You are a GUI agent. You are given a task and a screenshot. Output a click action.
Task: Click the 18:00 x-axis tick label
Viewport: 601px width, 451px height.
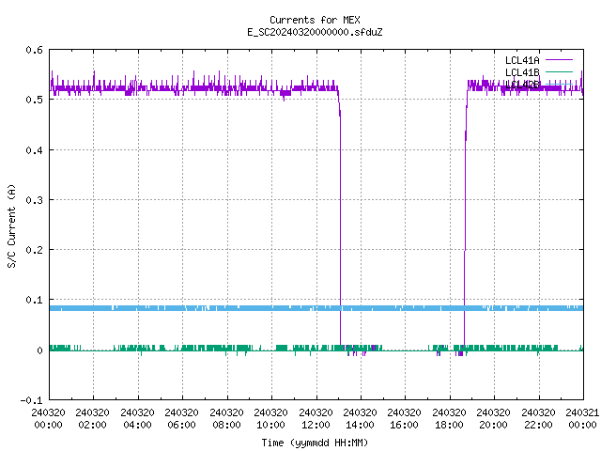pos(449,425)
